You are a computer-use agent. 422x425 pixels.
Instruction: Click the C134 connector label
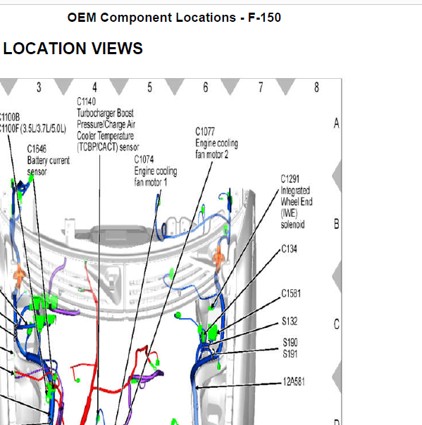pyautogui.click(x=289, y=249)
